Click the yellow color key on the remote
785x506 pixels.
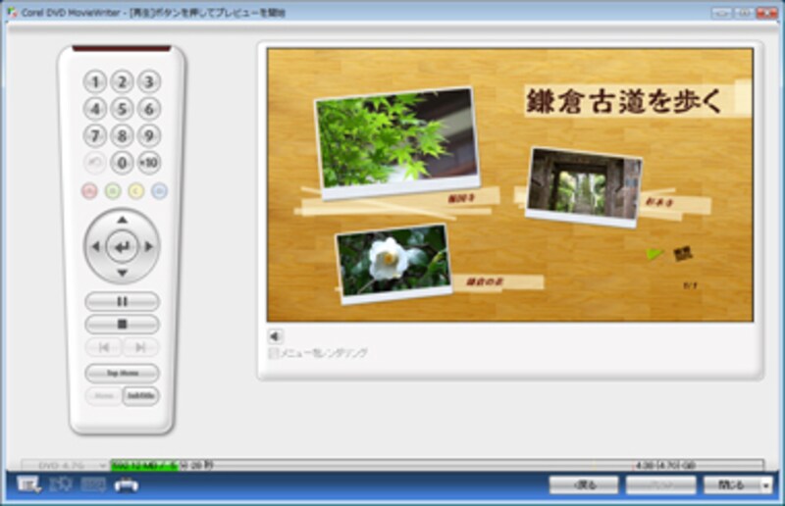tap(136, 190)
